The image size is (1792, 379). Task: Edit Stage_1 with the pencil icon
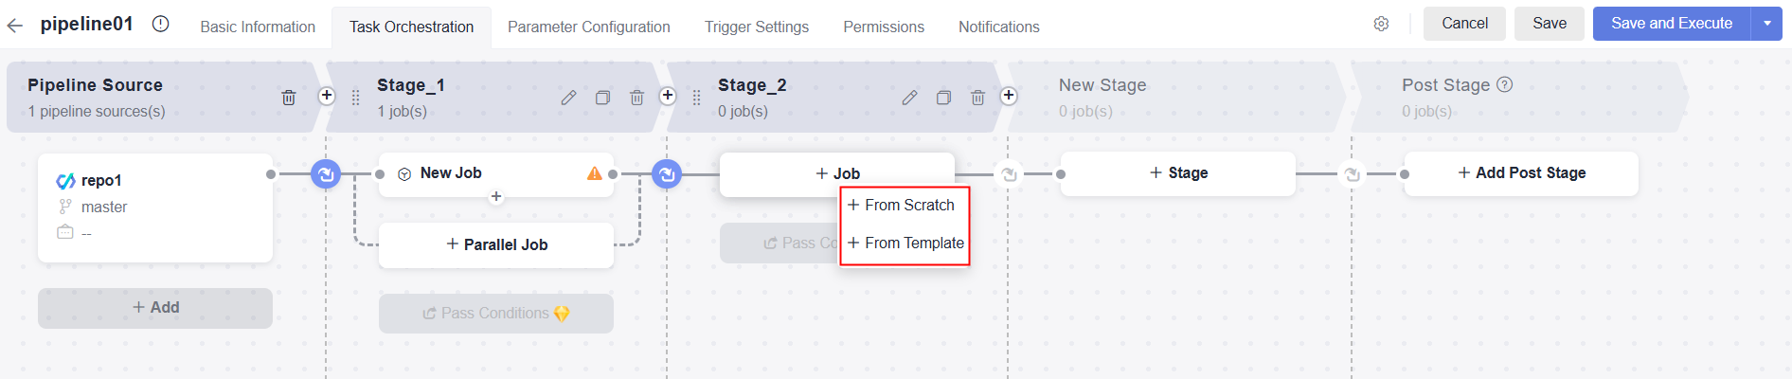[568, 98]
